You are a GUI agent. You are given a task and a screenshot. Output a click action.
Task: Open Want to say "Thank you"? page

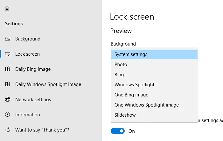coord(42,130)
